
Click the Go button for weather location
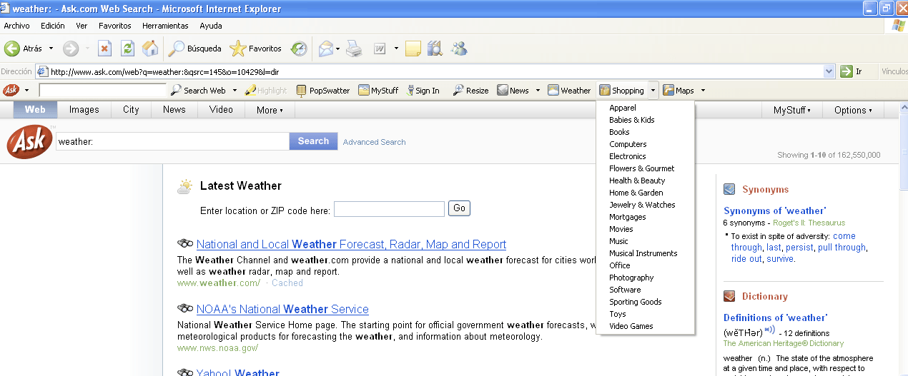click(459, 208)
